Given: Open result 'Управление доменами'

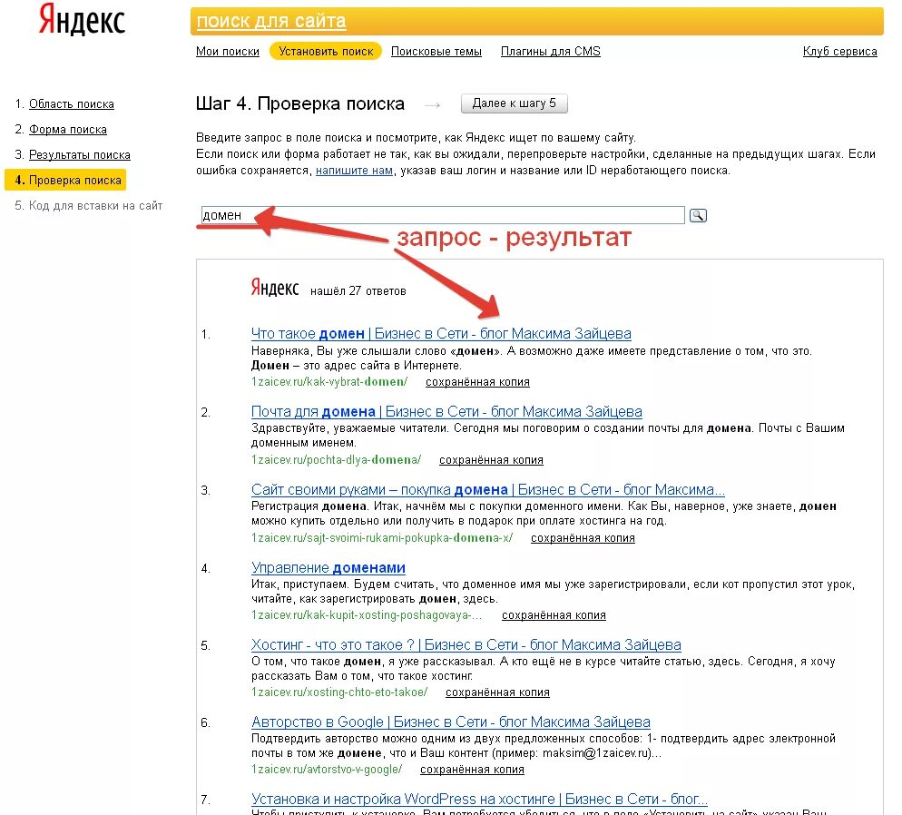Looking at the screenshot, I should [x=328, y=567].
